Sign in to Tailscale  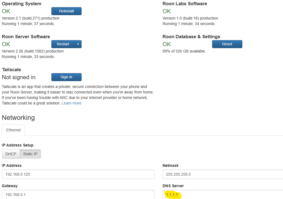click(x=66, y=77)
